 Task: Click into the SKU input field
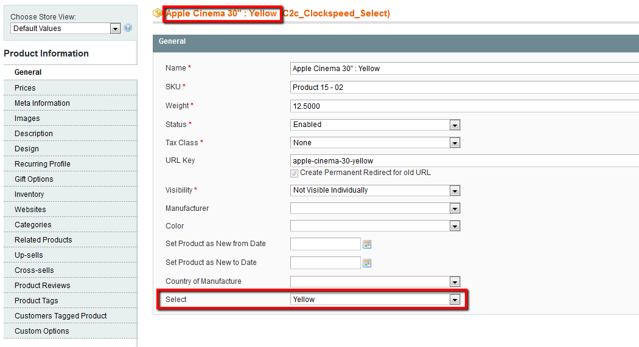464,87
